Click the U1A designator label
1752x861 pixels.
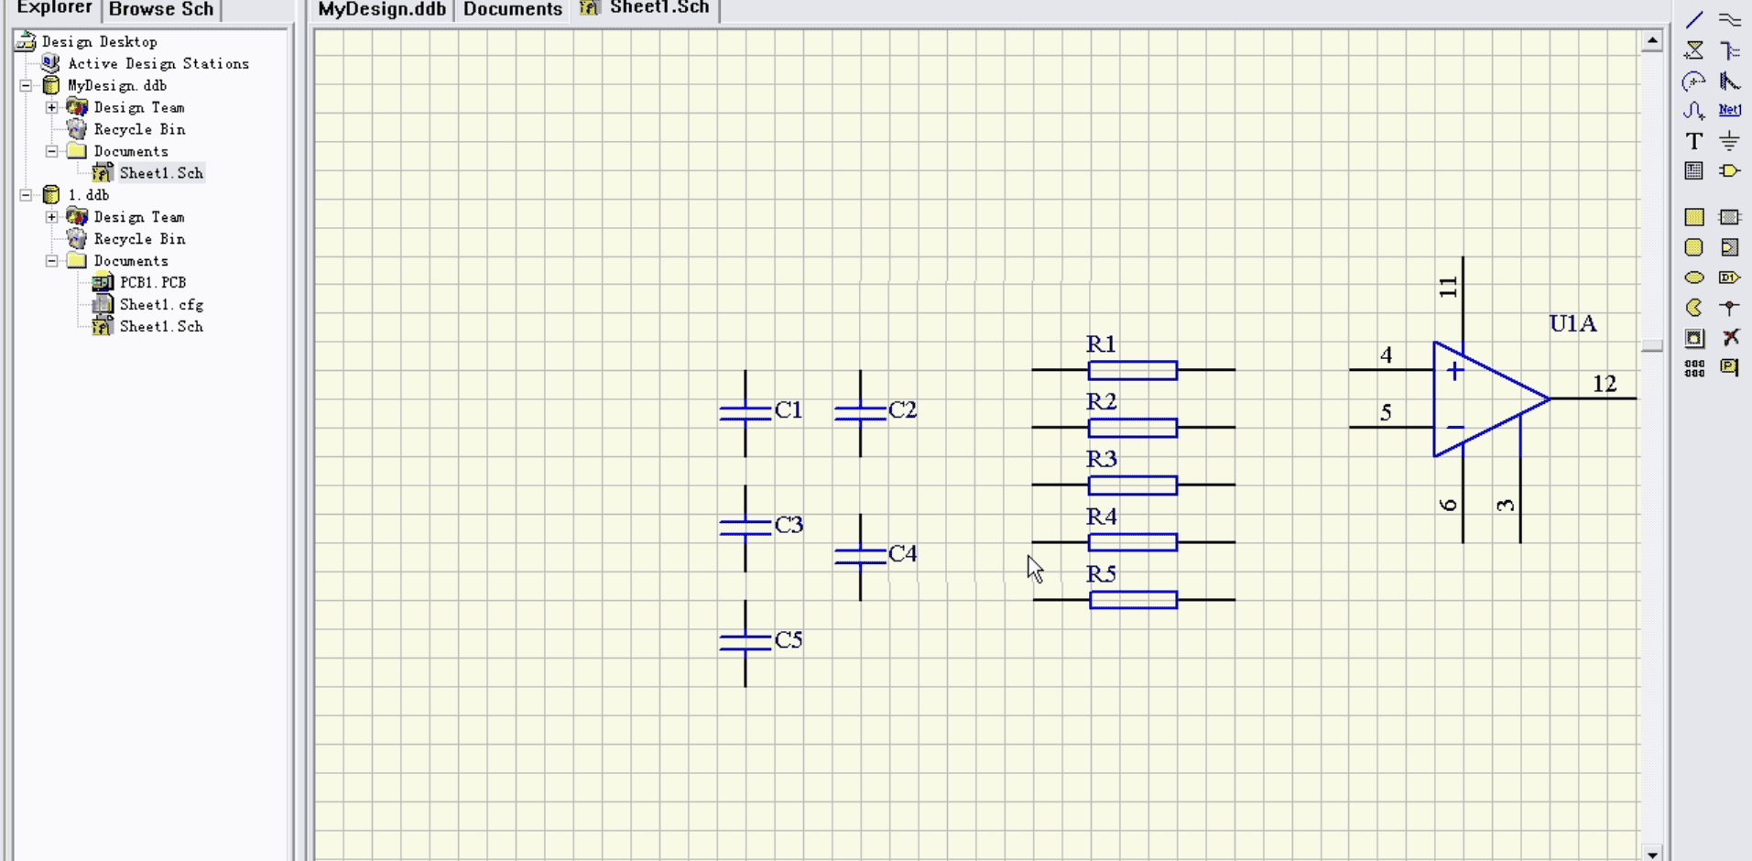(1572, 323)
